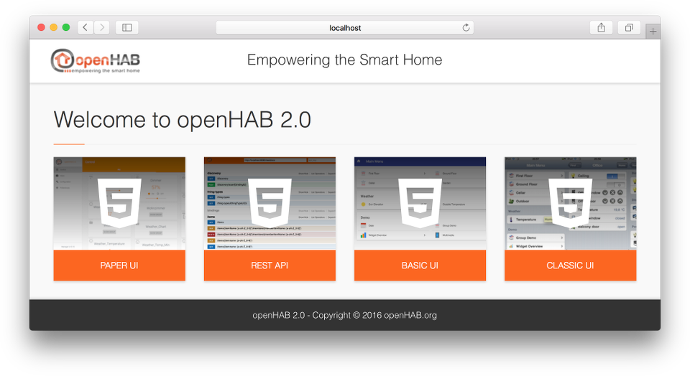690x376 pixels.
Task: Maximize the window with green button
Action: (x=66, y=27)
